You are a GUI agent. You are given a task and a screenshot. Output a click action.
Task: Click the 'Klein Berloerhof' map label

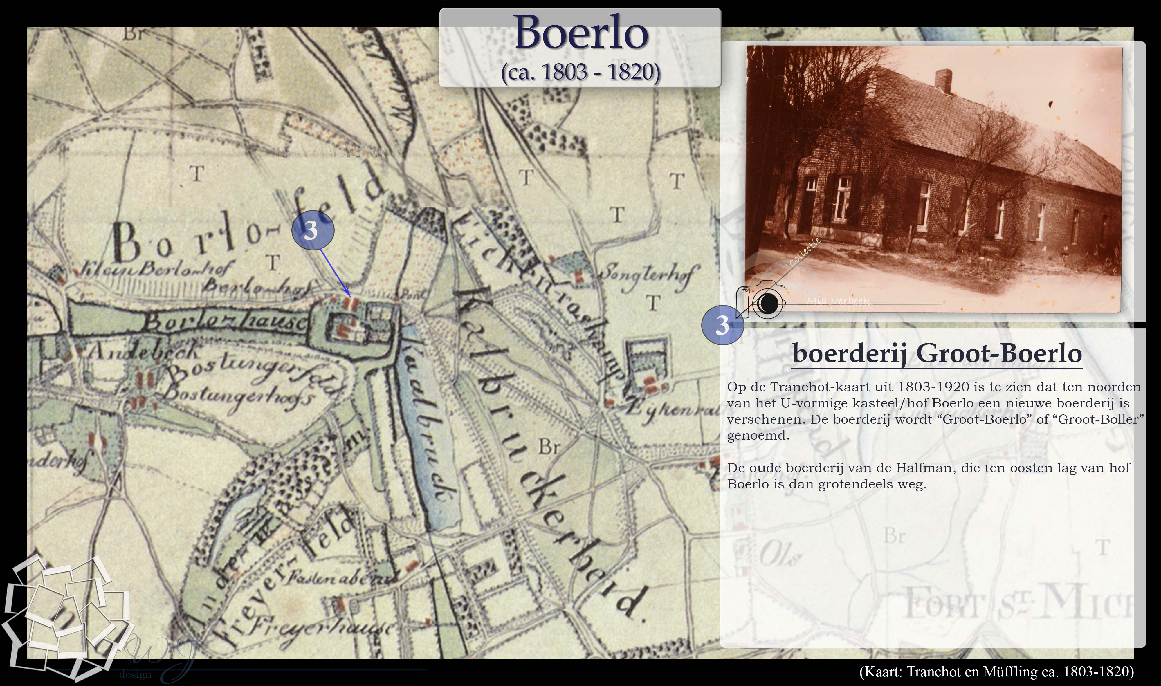[x=157, y=269]
